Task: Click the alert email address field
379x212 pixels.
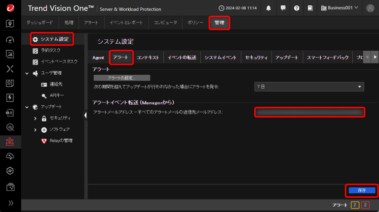Action: [309, 112]
